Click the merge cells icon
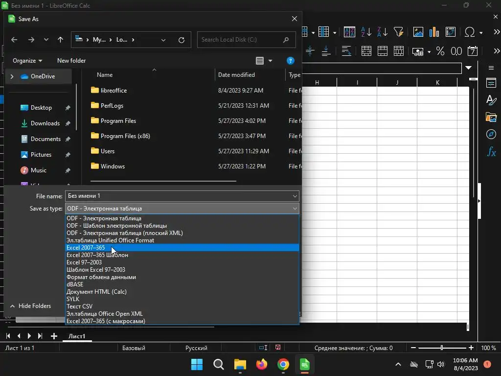Image resolution: width=501 pixels, height=376 pixels. click(383, 51)
